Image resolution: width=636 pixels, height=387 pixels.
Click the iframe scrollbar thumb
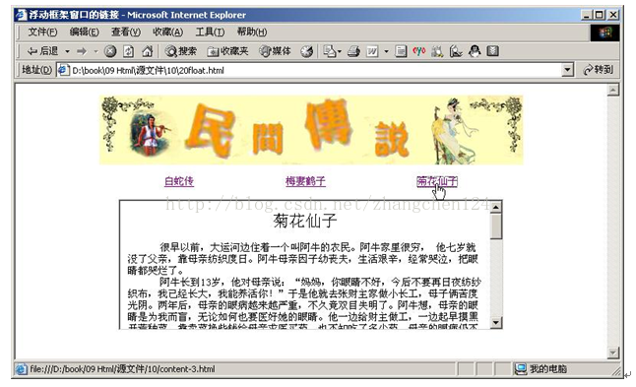coord(496,226)
